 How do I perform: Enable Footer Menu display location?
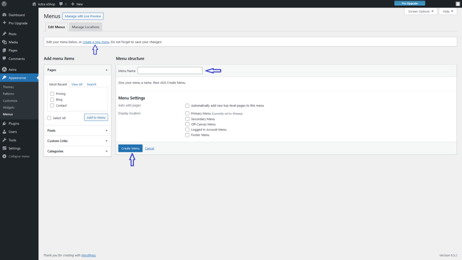tap(187, 135)
